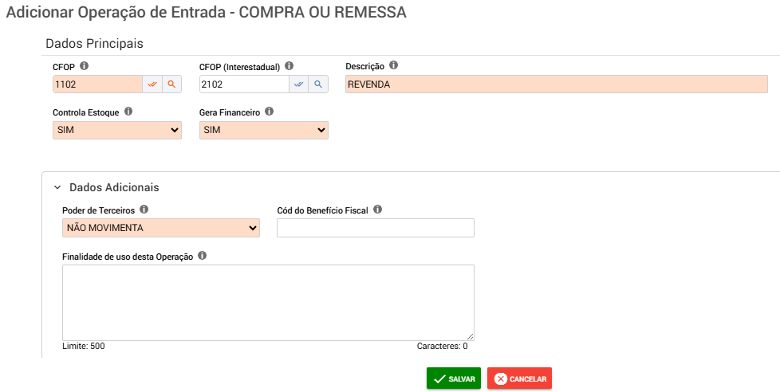Viewport: 780px width, 392px height.
Task: Click the info icon next to Poder de Terceiros
Action: tap(144, 210)
